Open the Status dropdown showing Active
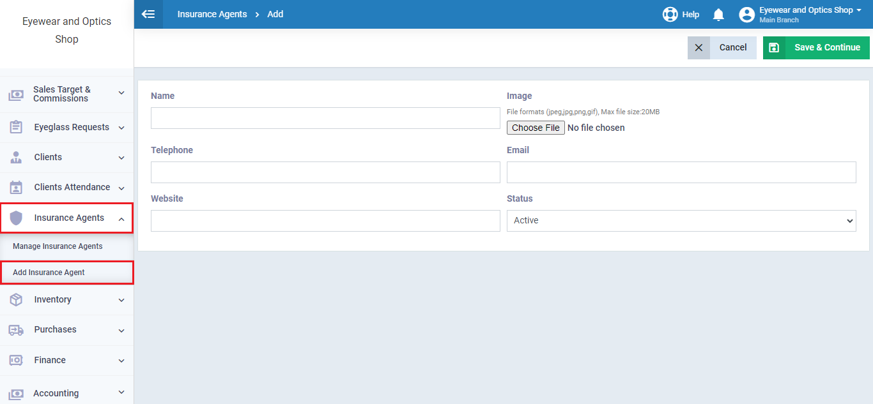 pos(681,220)
